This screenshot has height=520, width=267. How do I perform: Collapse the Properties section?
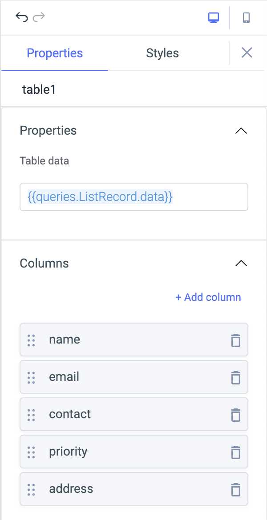pos(241,131)
